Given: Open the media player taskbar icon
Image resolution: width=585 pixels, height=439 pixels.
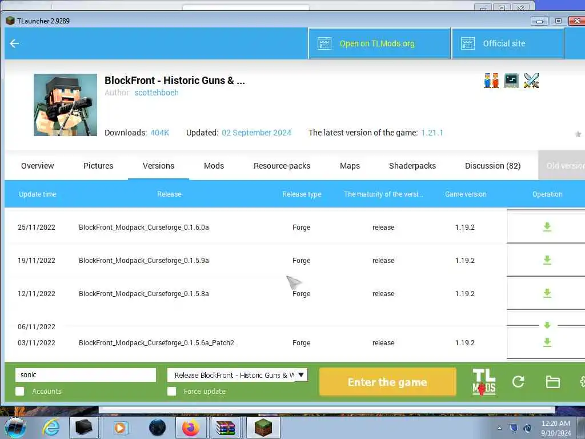Looking at the screenshot, I should tap(120, 428).
